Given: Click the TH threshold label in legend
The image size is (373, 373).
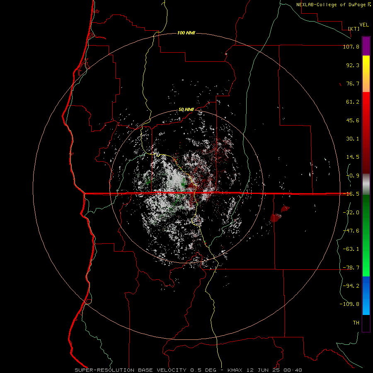Looking at the screenshot, I should tap(356, 323).
